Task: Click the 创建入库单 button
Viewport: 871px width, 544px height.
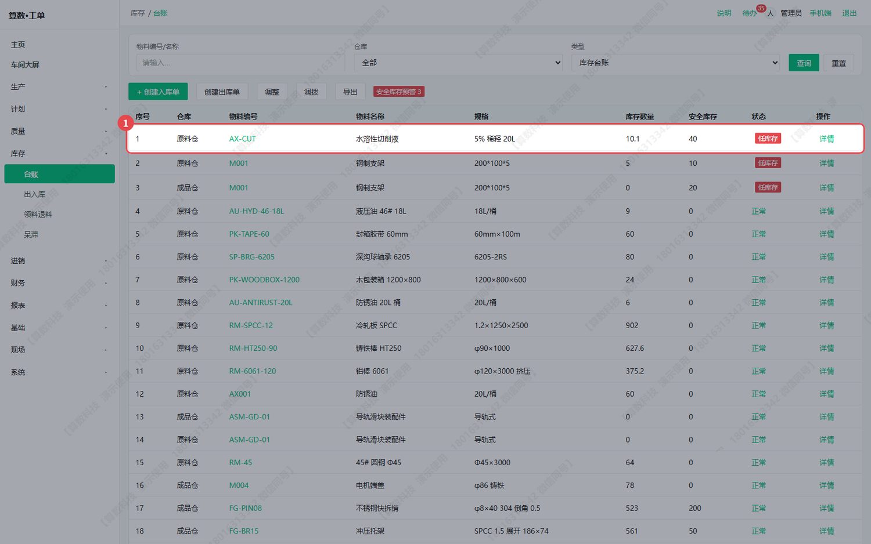Action: (x=158, y=92)
